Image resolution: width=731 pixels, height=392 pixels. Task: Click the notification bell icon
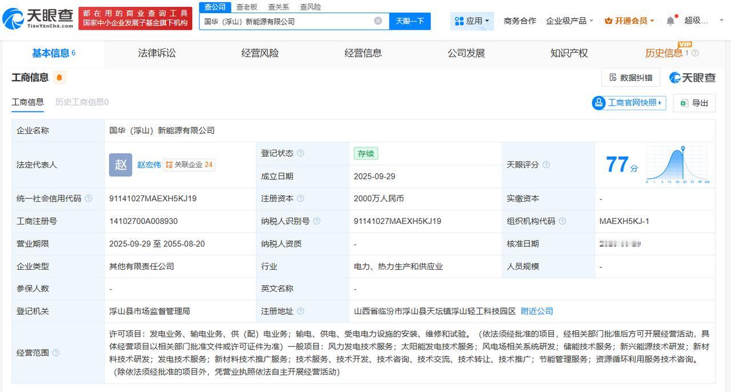(x=670, y=21)
